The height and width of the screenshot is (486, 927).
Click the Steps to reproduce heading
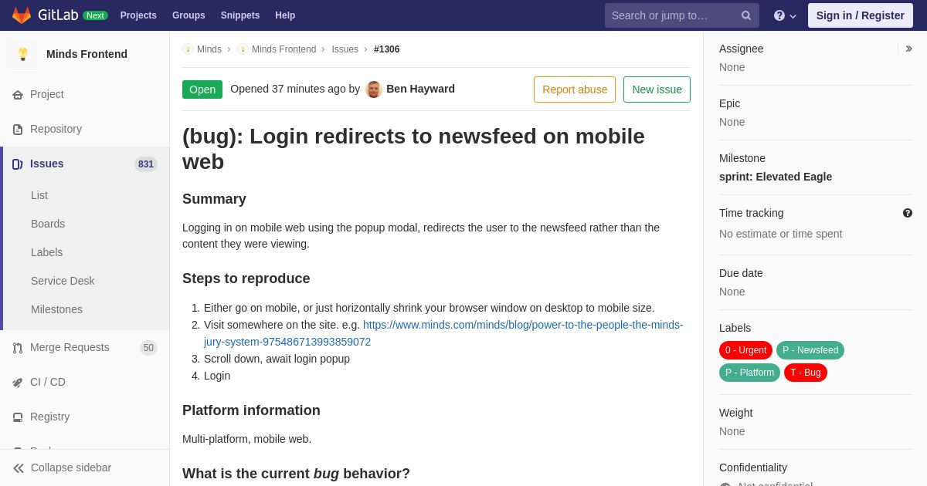[246, 278]
